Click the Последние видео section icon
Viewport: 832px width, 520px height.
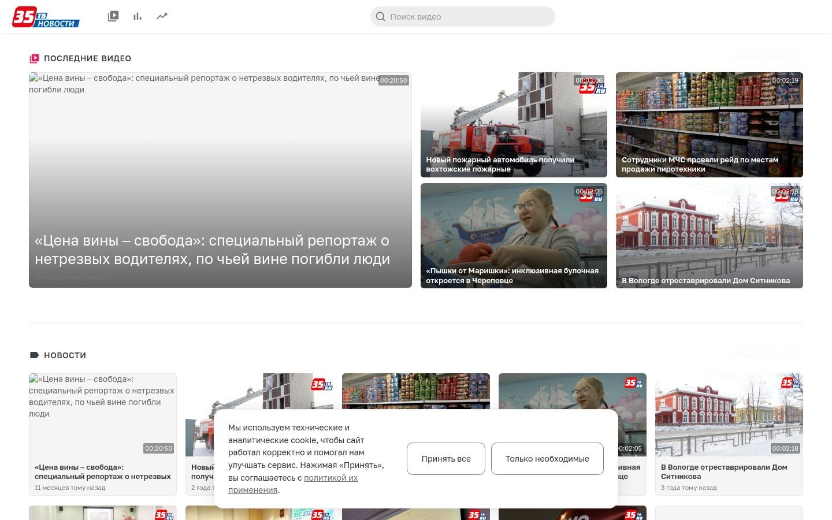tap(34, 58)
